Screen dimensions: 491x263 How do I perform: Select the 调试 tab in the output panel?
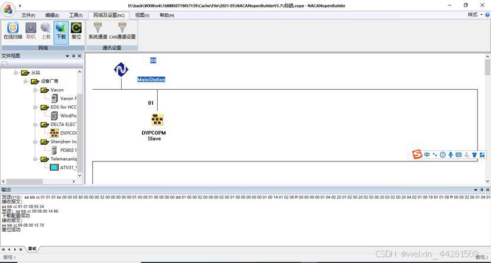click(32, 249)
